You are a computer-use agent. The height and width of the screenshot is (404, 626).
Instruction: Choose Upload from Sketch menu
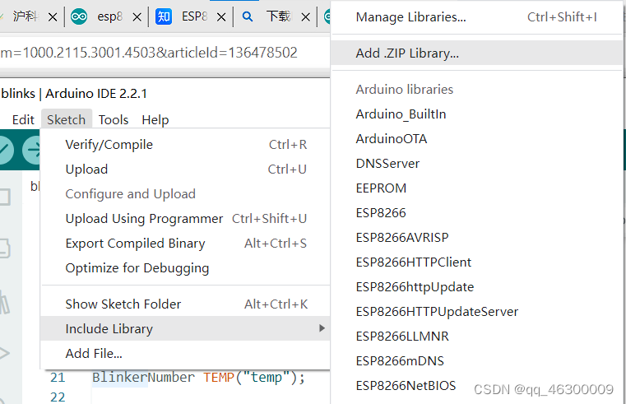(186, 169)
